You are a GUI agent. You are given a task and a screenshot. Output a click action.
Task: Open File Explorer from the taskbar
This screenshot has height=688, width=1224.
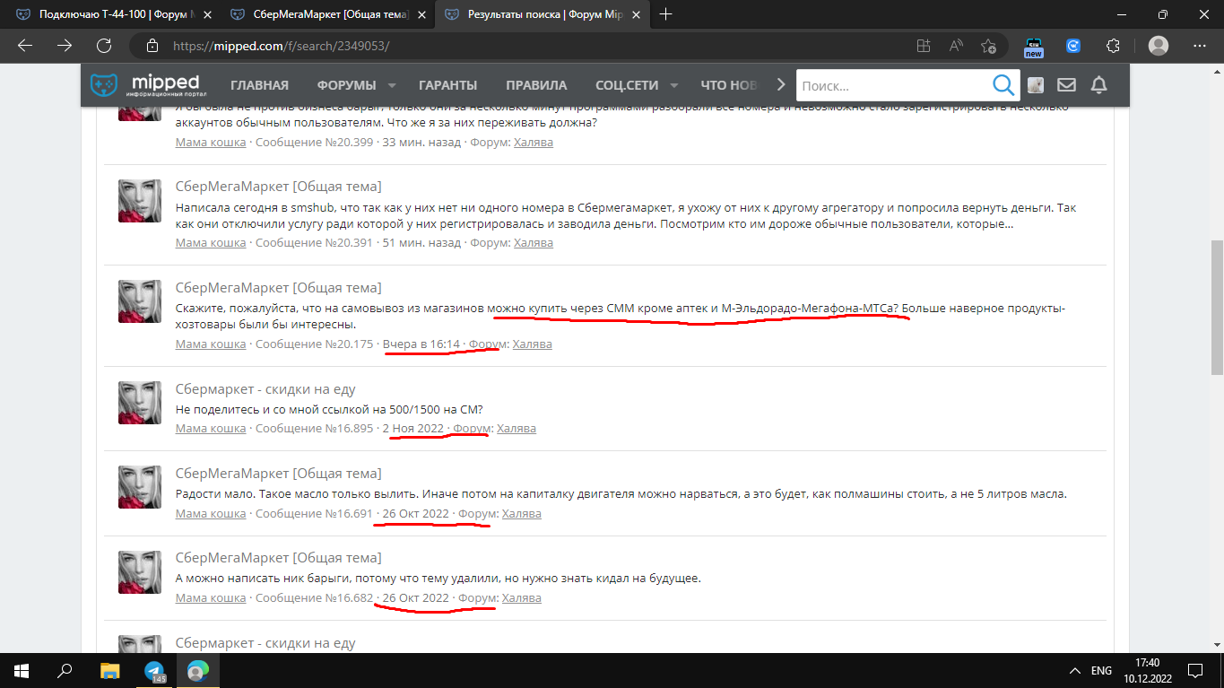[109, 670]
